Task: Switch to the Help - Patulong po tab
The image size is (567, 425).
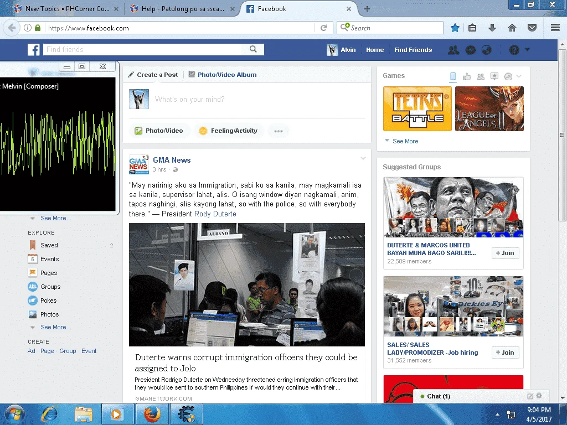Action: (x=182, y=9)
